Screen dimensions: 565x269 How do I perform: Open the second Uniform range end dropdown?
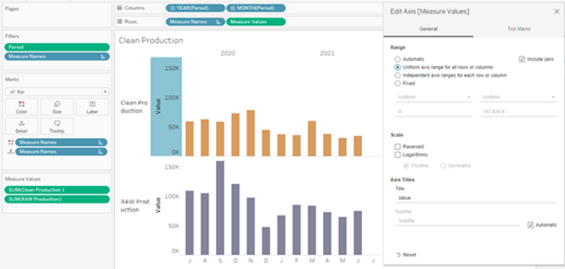(x=518, y=98)
